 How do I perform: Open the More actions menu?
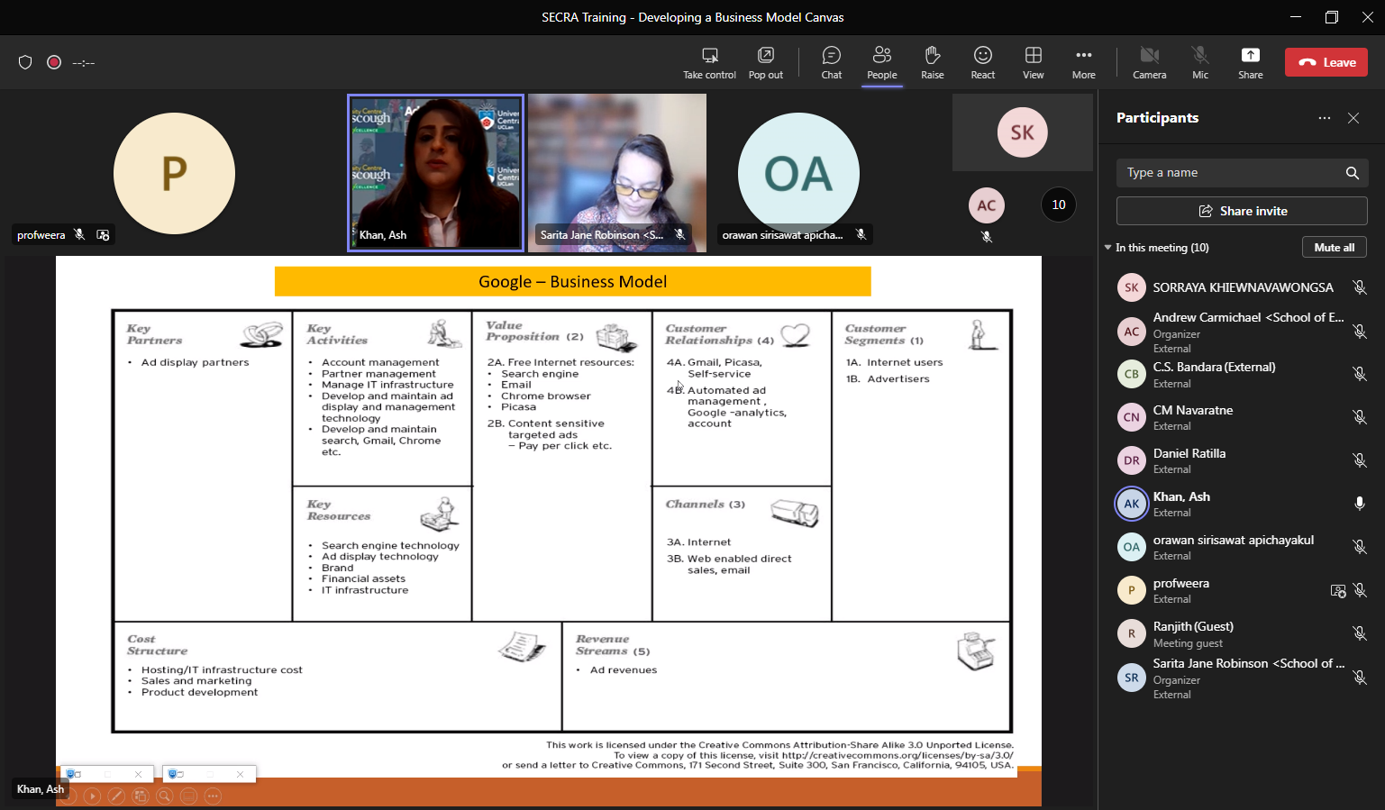coord(1084,62)
